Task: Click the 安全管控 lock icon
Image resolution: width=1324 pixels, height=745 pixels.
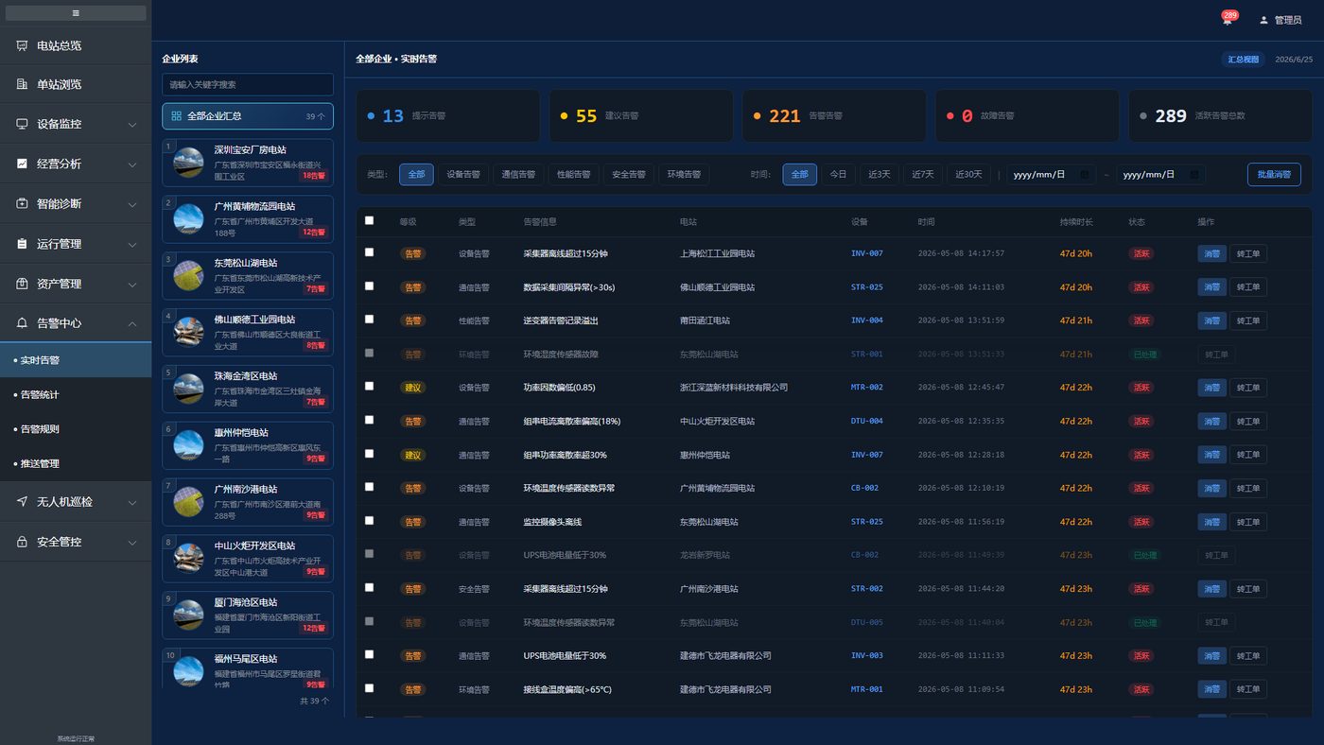Action: (x=22, y=542)
